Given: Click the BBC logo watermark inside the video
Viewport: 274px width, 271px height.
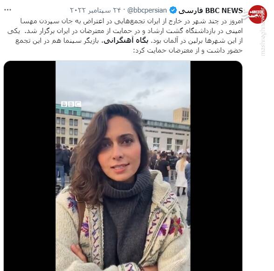Looking at the screenshot, I should [71, 104].
